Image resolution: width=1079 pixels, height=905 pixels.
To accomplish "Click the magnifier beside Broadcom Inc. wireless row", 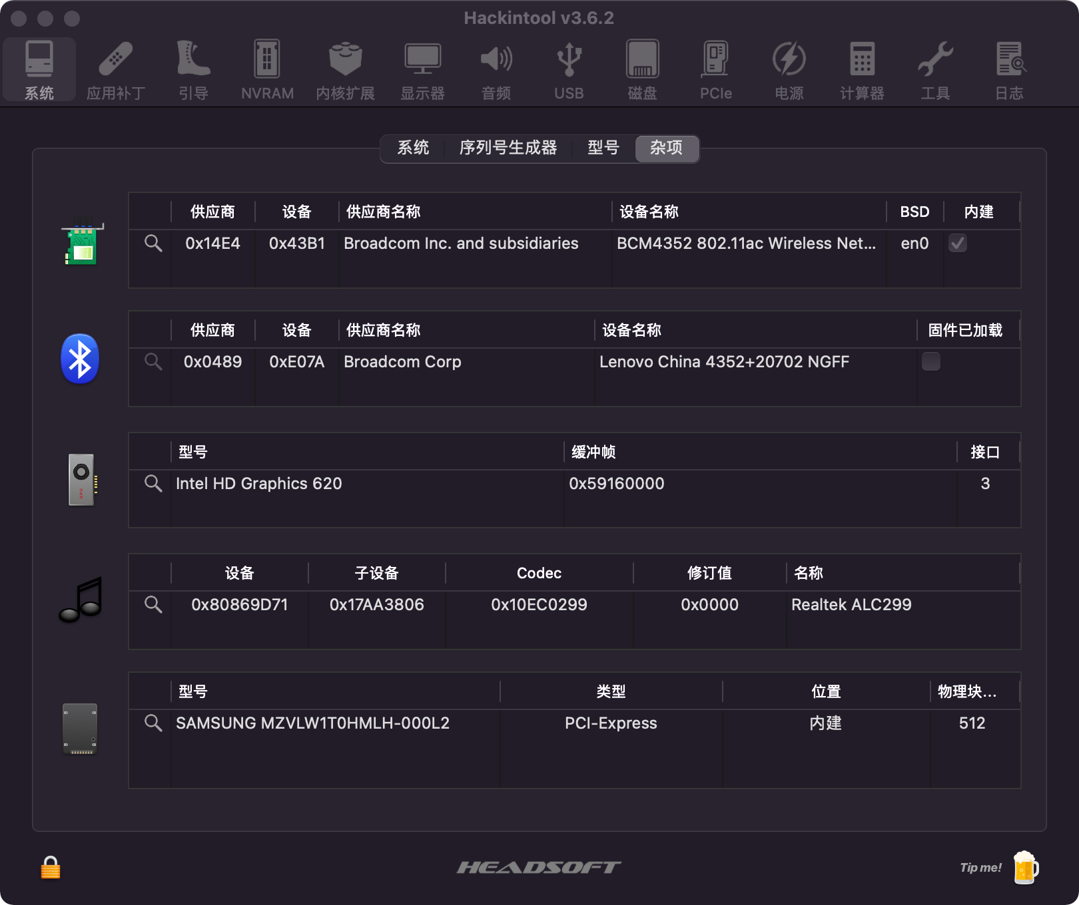I will (153, 244).
